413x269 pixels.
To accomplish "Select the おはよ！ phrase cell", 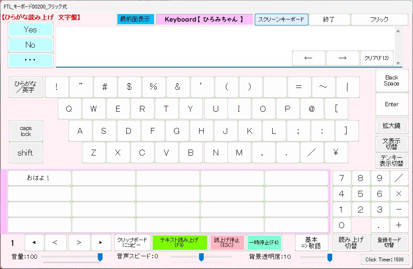I will 40,178.
